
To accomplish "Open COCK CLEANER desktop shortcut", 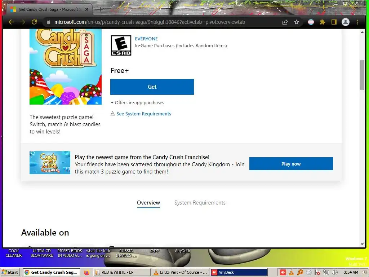I will (x=14, y=253).
